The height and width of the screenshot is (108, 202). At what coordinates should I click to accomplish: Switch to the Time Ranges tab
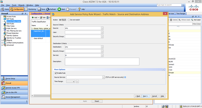181,14
